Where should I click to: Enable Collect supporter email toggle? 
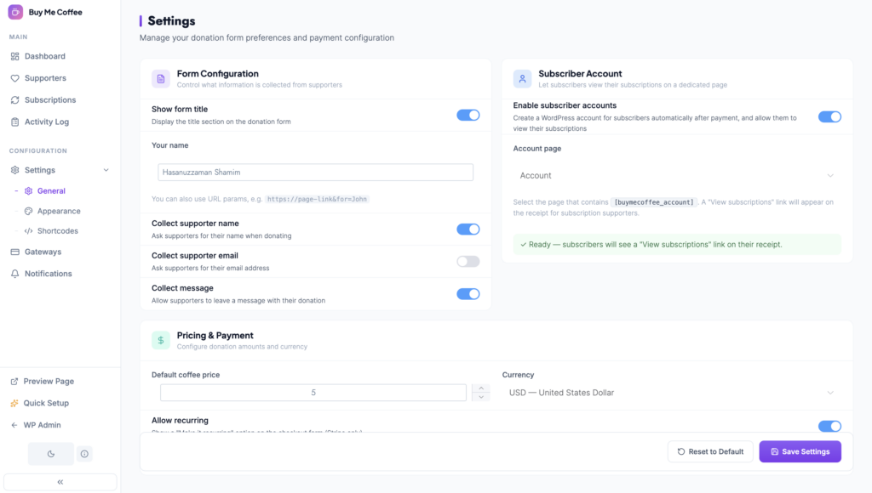point(468,261)
